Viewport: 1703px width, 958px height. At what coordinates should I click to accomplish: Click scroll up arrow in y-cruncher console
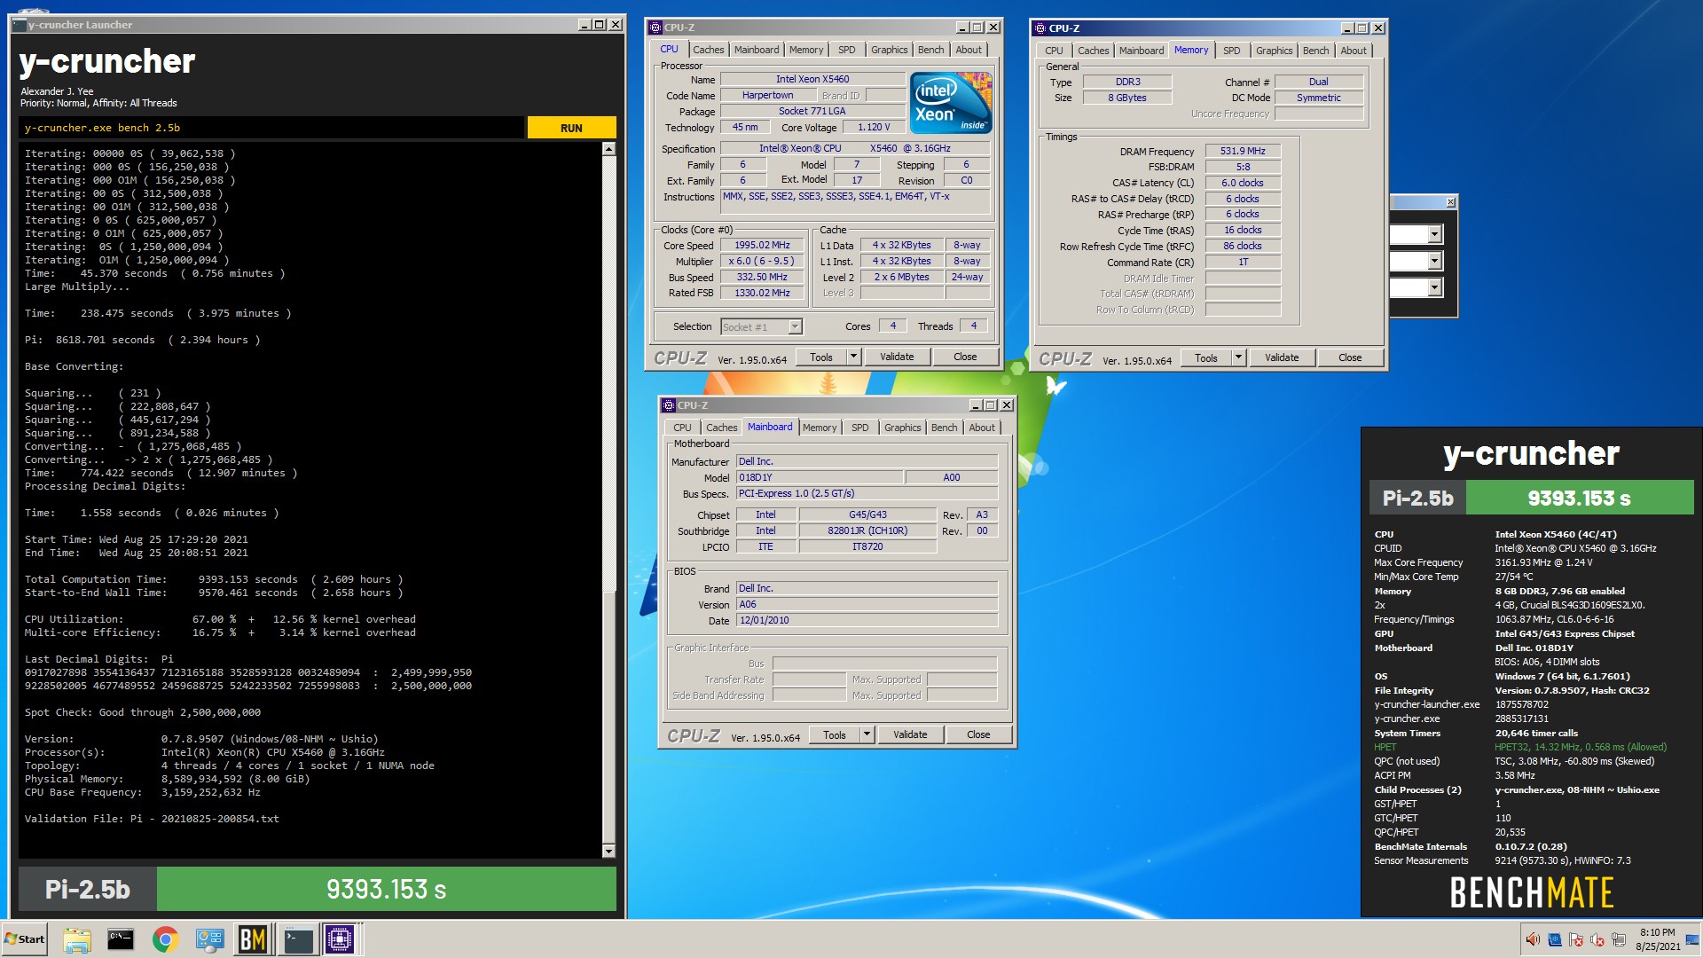pyautogui.click(x=608, y=149)
